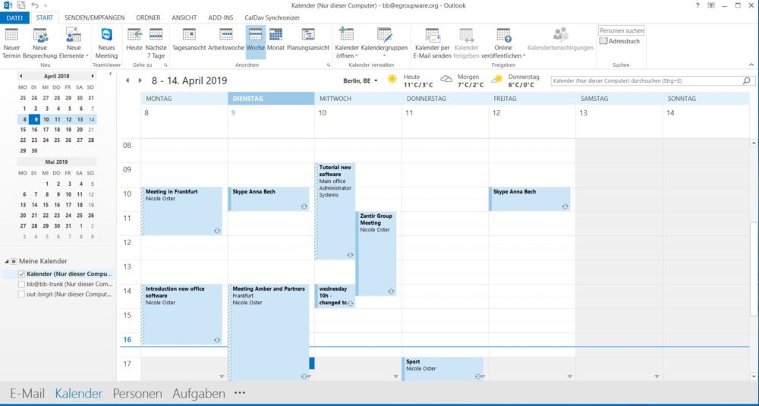The width and height of the screenshot is (759, 406).
Task: Switch to Tagesansicht view
Action: tap(189, 36)
